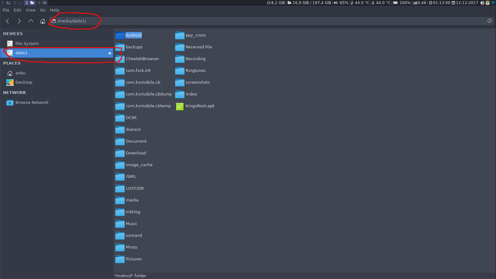Click the volume indicator in status bar
The width and height of the screenshot is (496, 279).
click(x=341, y=3)
